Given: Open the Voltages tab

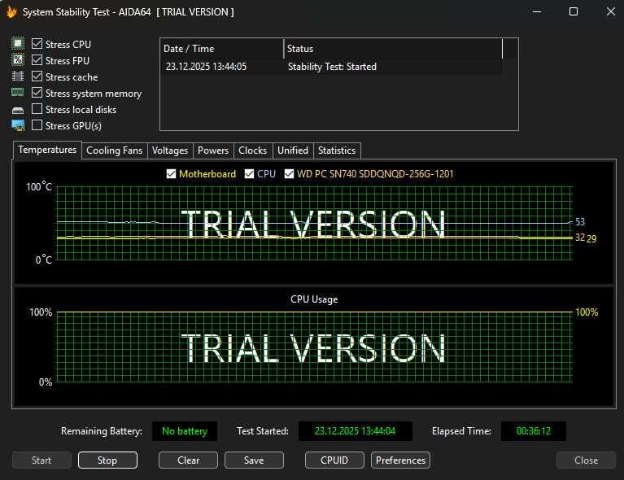Looking at the screenshot, I should (x=170, y=151).
